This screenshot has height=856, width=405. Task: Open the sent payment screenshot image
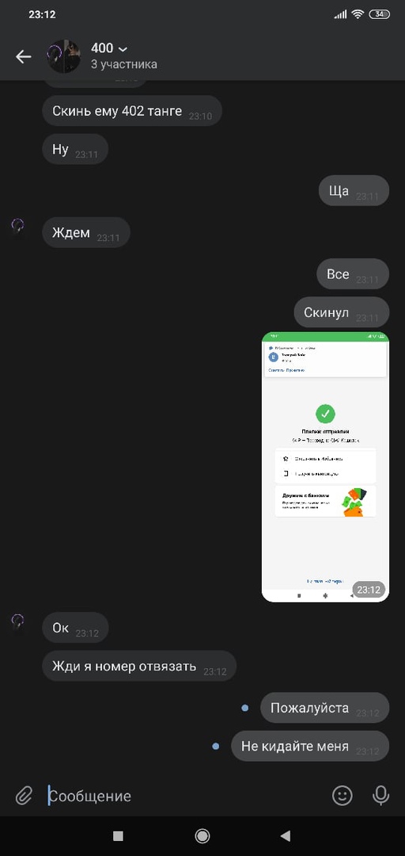tap(325, 467)
